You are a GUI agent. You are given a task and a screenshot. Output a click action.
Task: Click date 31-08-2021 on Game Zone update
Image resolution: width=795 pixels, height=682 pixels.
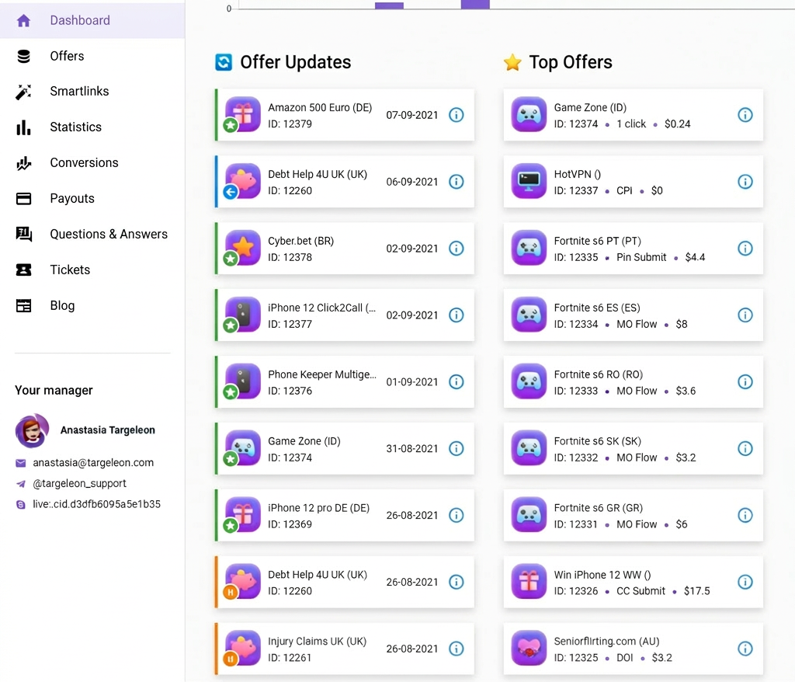tap(411, 449)
